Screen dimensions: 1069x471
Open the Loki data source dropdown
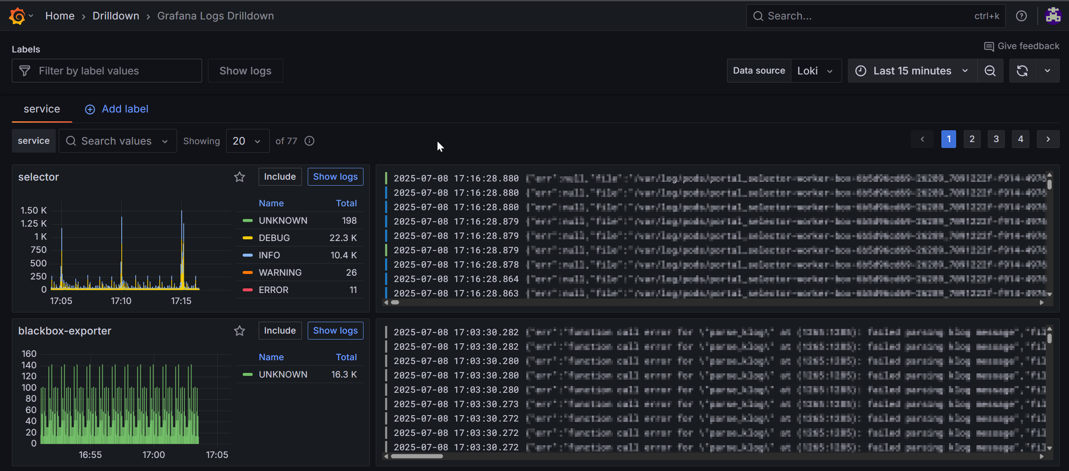[816, 71]
